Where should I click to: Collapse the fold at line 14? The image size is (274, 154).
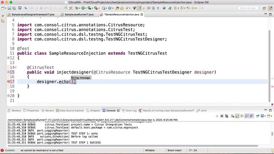pyautogui.click(x=15, y=67)
